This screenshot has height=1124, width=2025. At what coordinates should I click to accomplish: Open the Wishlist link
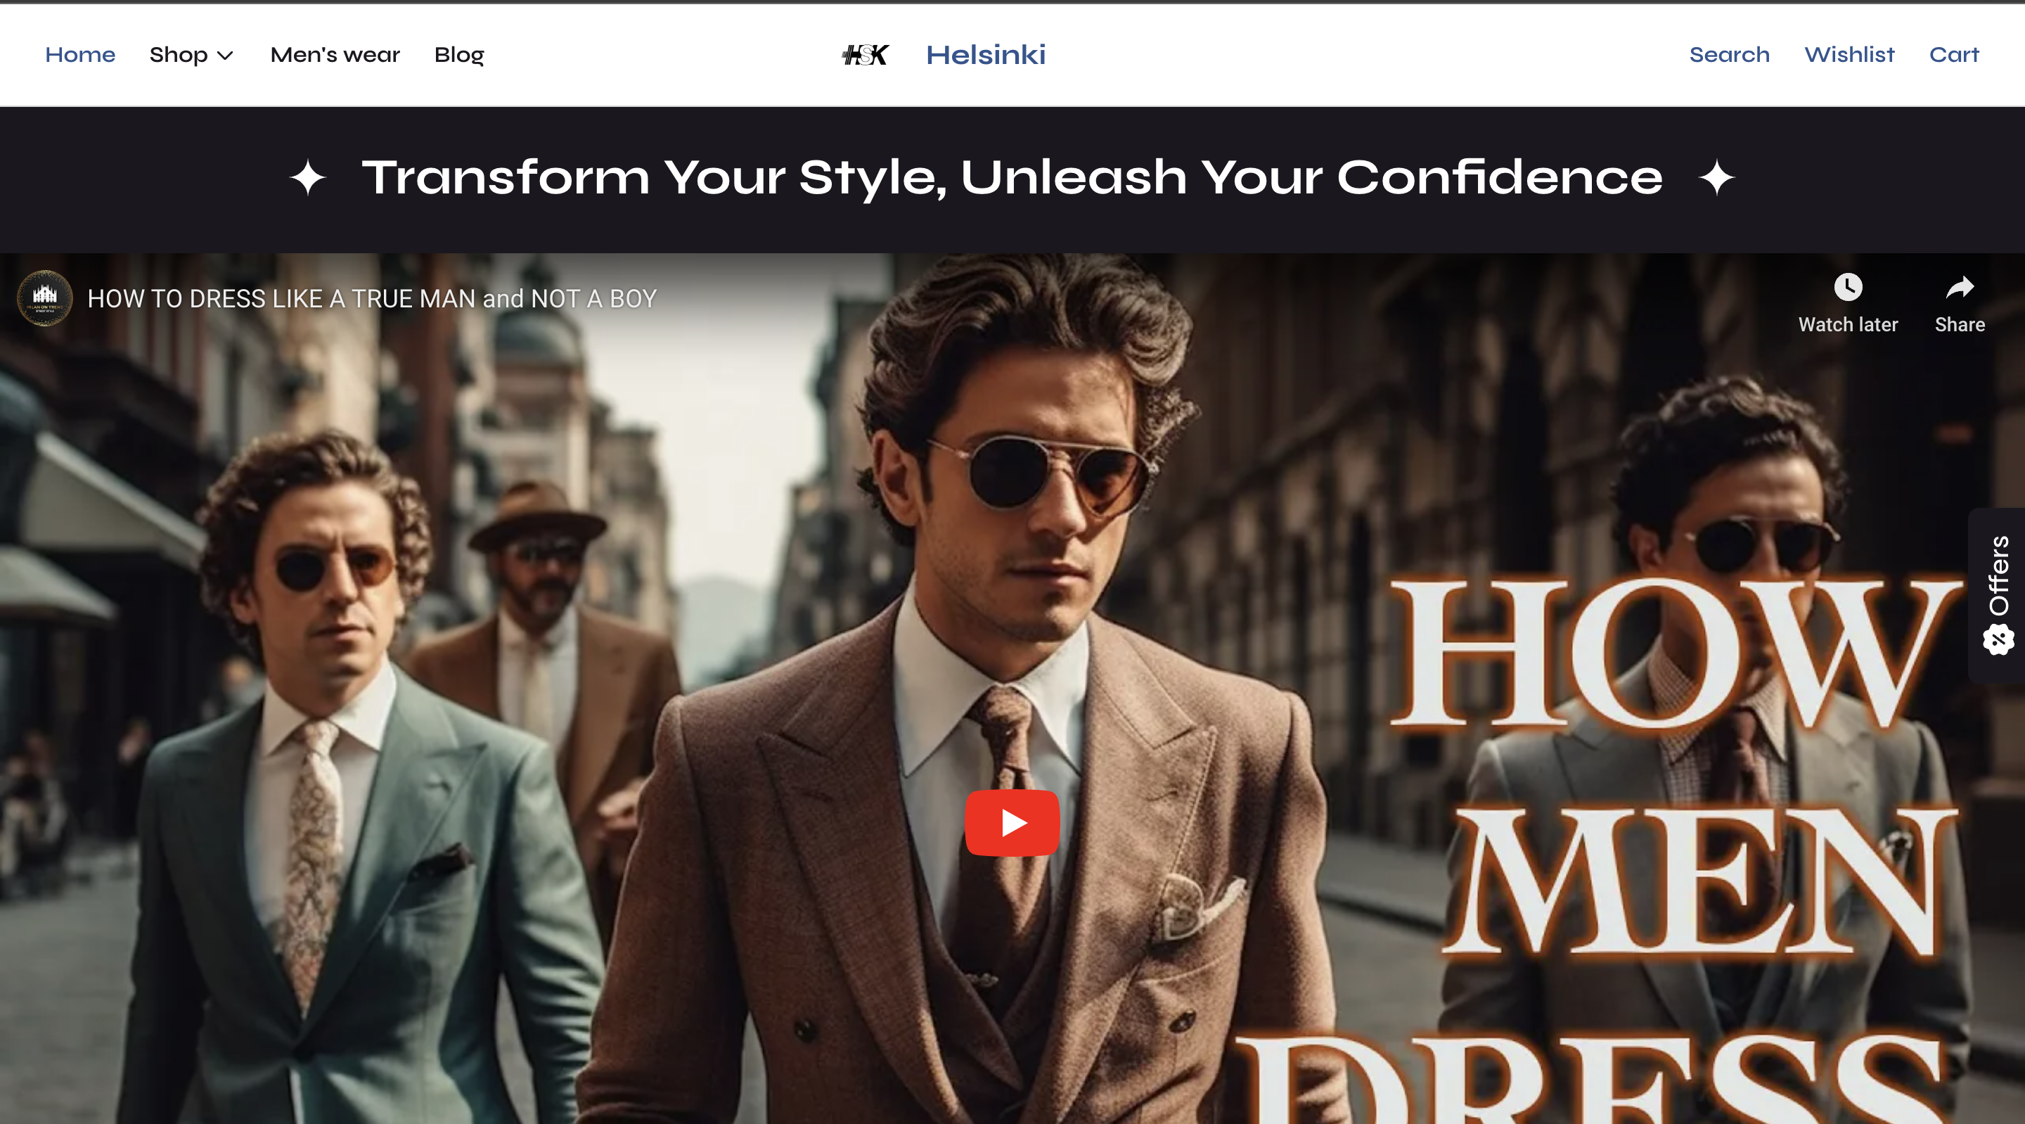[x=1849, y=54]
